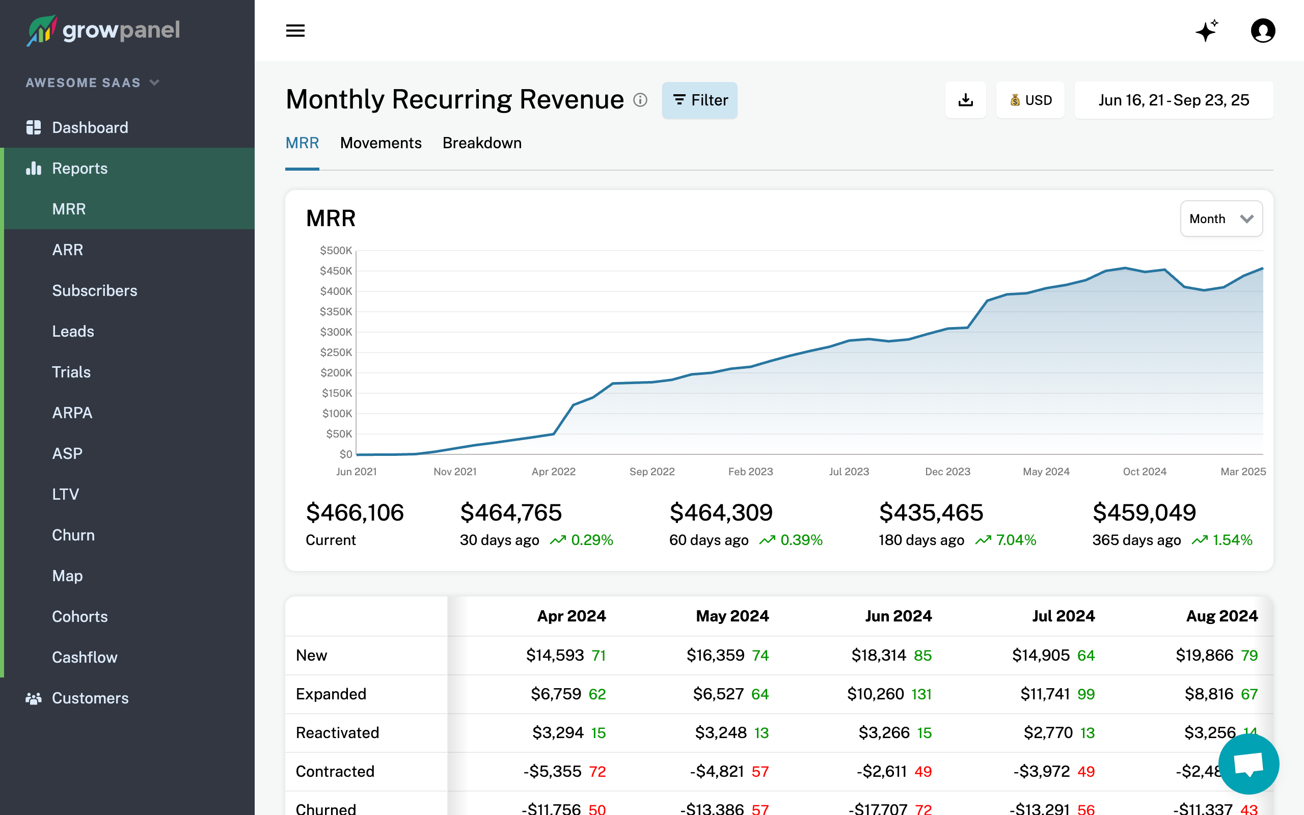Viewport: 1304px width, 815px height.
Task: Select the Dashboard icon in the sidebar
Action: pos(34,127)
